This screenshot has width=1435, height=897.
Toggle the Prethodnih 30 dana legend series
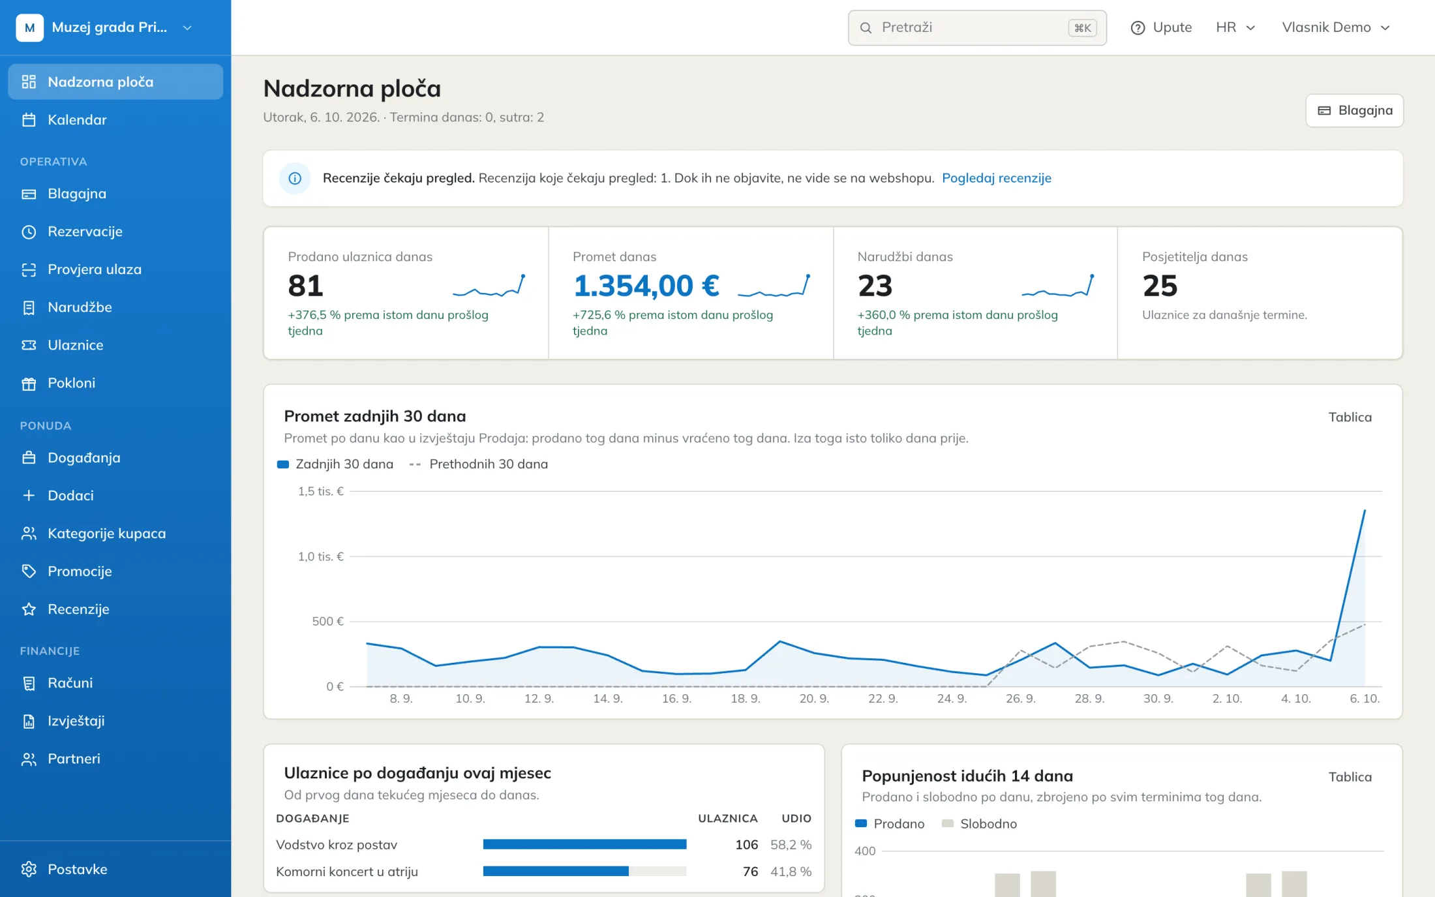pyautogui.click(x=478, y=464)
